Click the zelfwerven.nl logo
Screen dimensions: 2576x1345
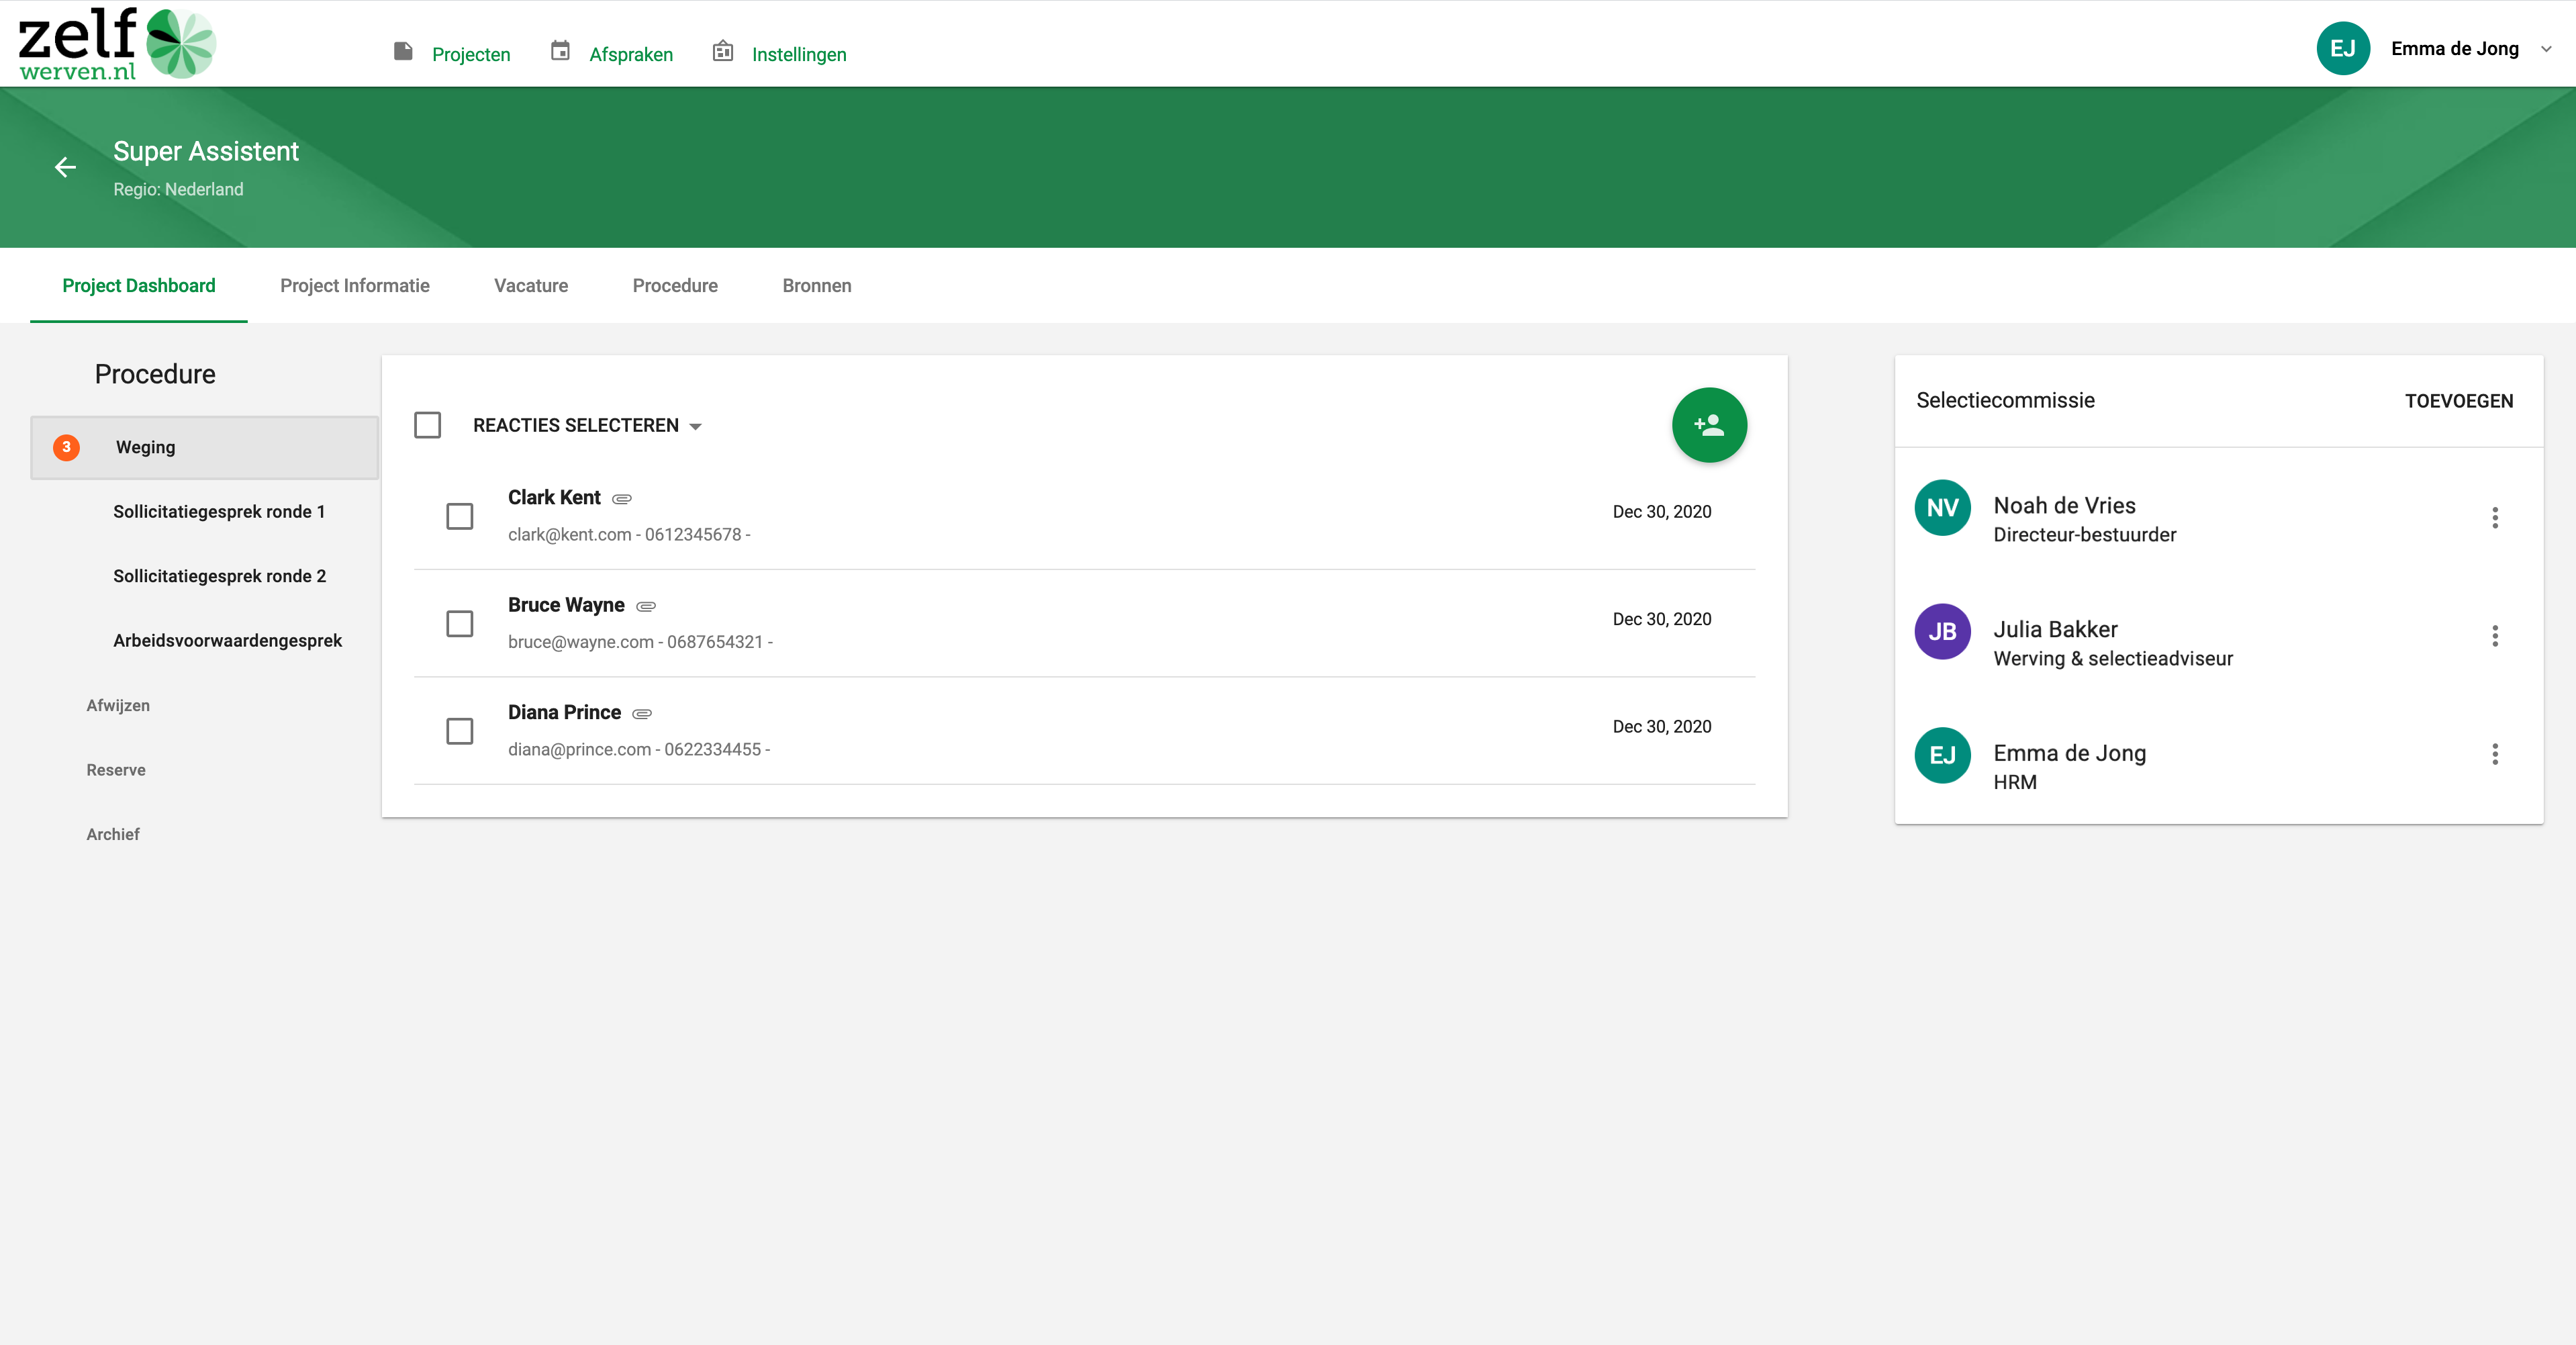117,44
